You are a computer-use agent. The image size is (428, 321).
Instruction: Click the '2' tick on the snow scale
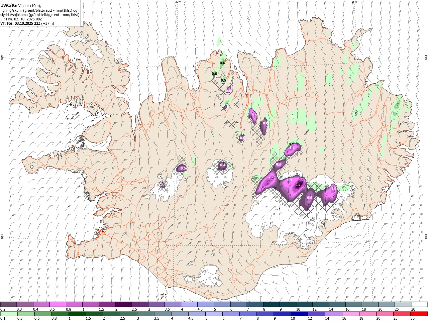[x=116, y=309]
